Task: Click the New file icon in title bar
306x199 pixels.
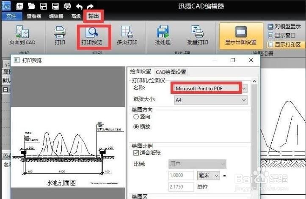Action: (x=19, y=6)
